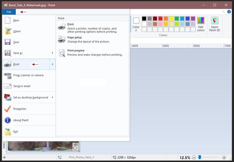Choose Exit from File menu
The image size is (234, 162).
click(x=29, y=132)
